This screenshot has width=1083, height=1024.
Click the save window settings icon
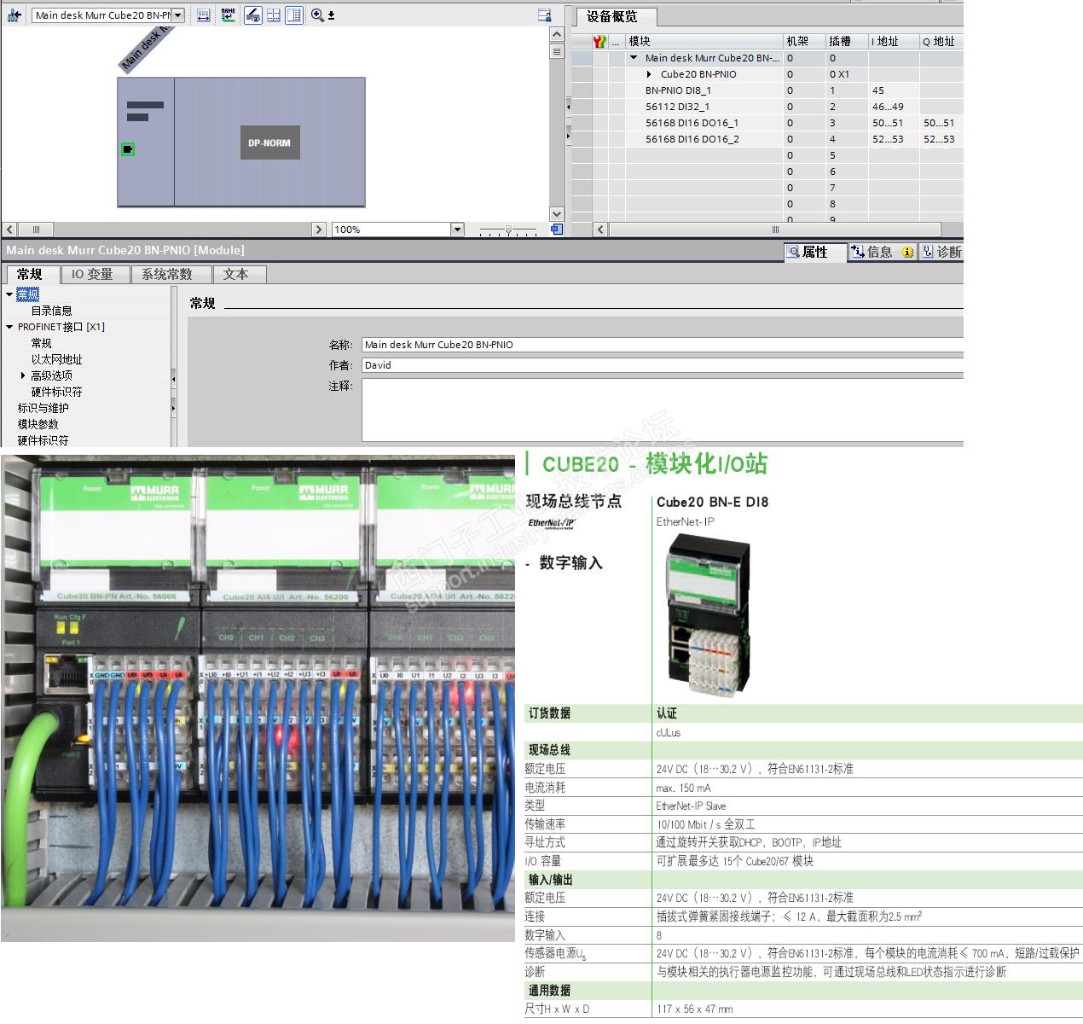point(545,15)
